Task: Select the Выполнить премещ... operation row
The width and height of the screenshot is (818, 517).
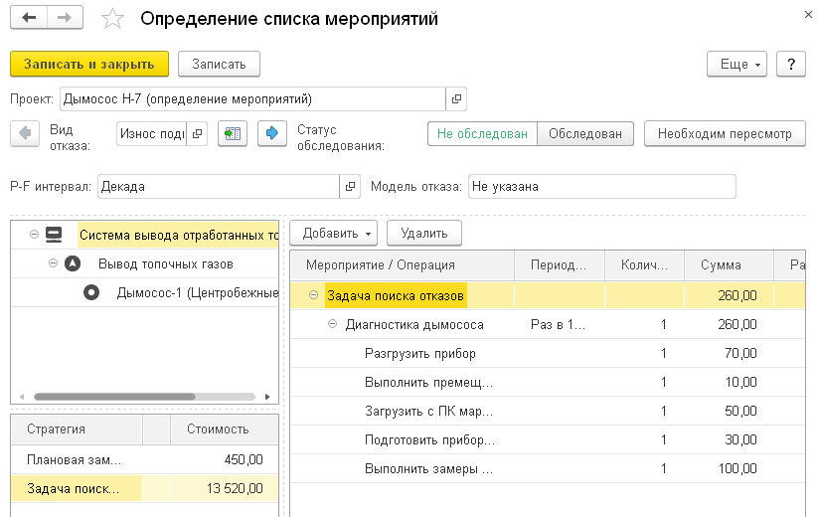Action: [548, 382]
